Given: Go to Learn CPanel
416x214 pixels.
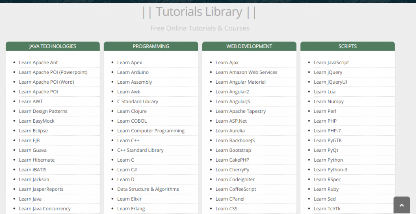Looking at the screenshot, I should [230, 199].
